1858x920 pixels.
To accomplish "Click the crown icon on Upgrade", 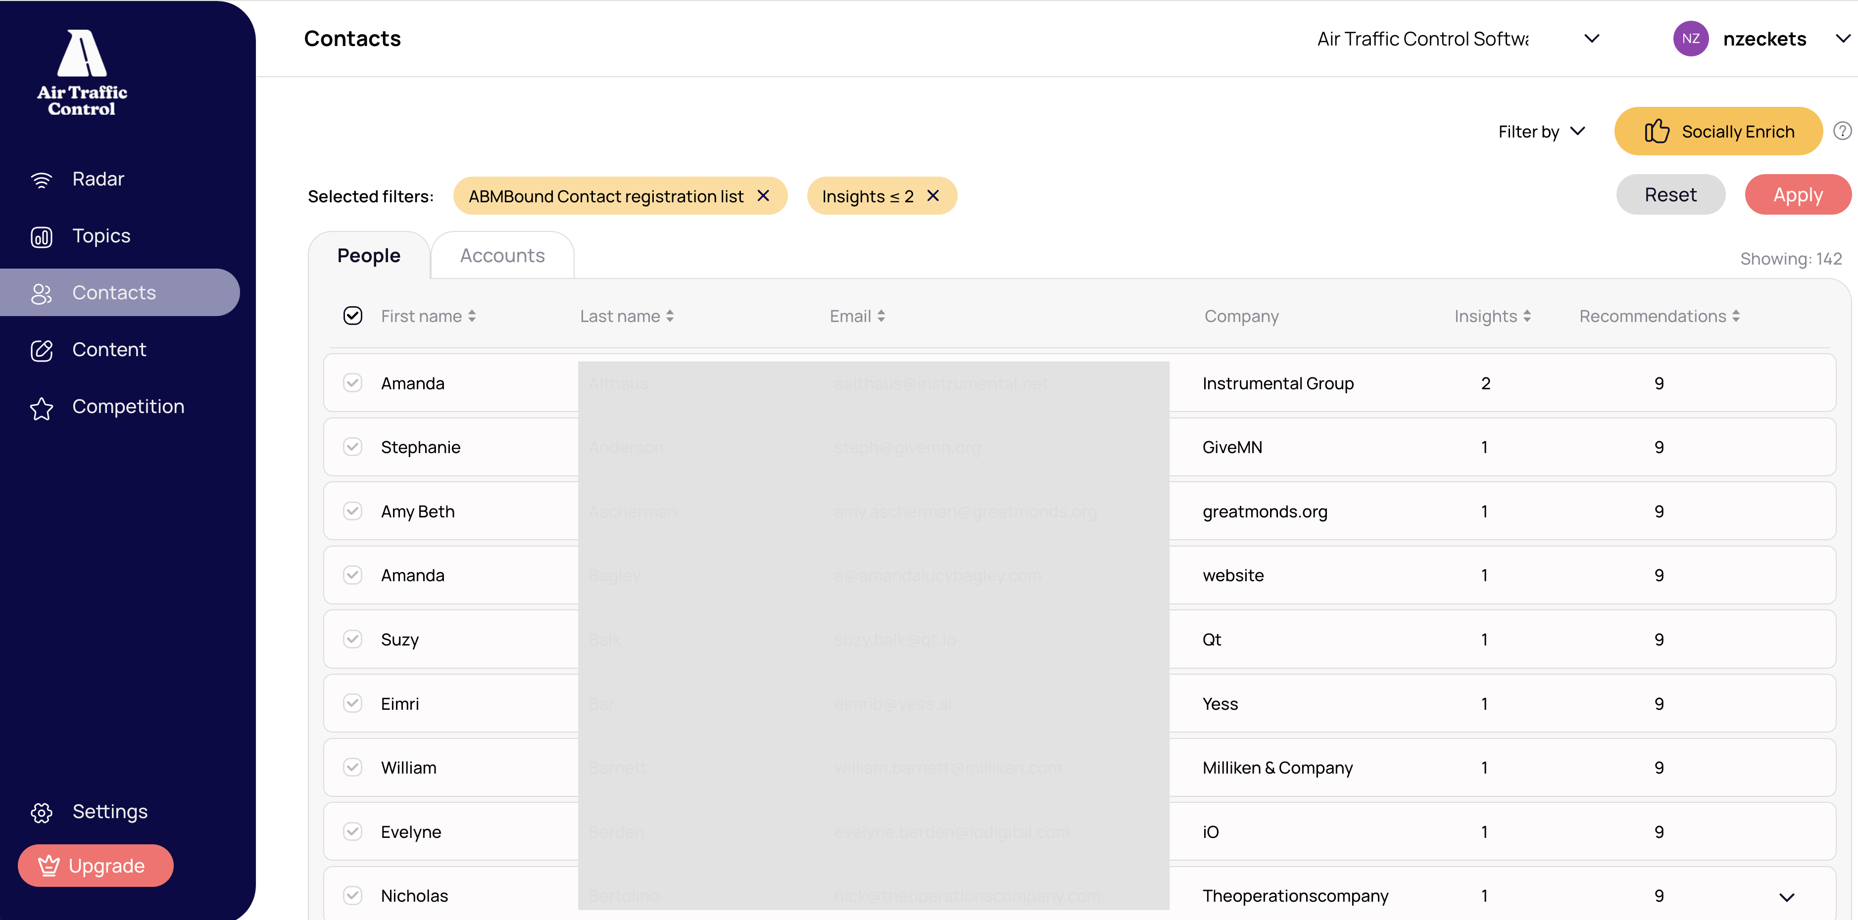I will click(x=48, y=865).
